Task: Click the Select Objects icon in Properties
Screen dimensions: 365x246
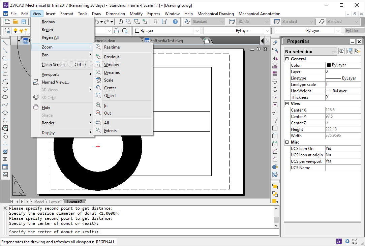Action: point(349,51)
